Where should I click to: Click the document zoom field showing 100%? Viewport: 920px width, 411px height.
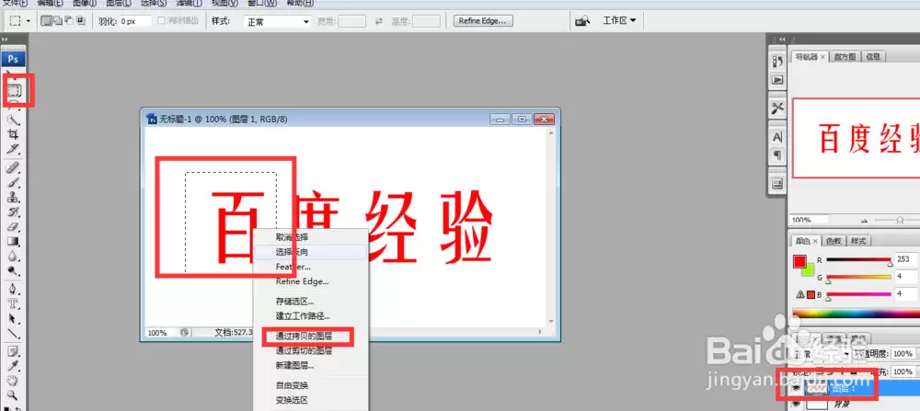pos(159,333)
